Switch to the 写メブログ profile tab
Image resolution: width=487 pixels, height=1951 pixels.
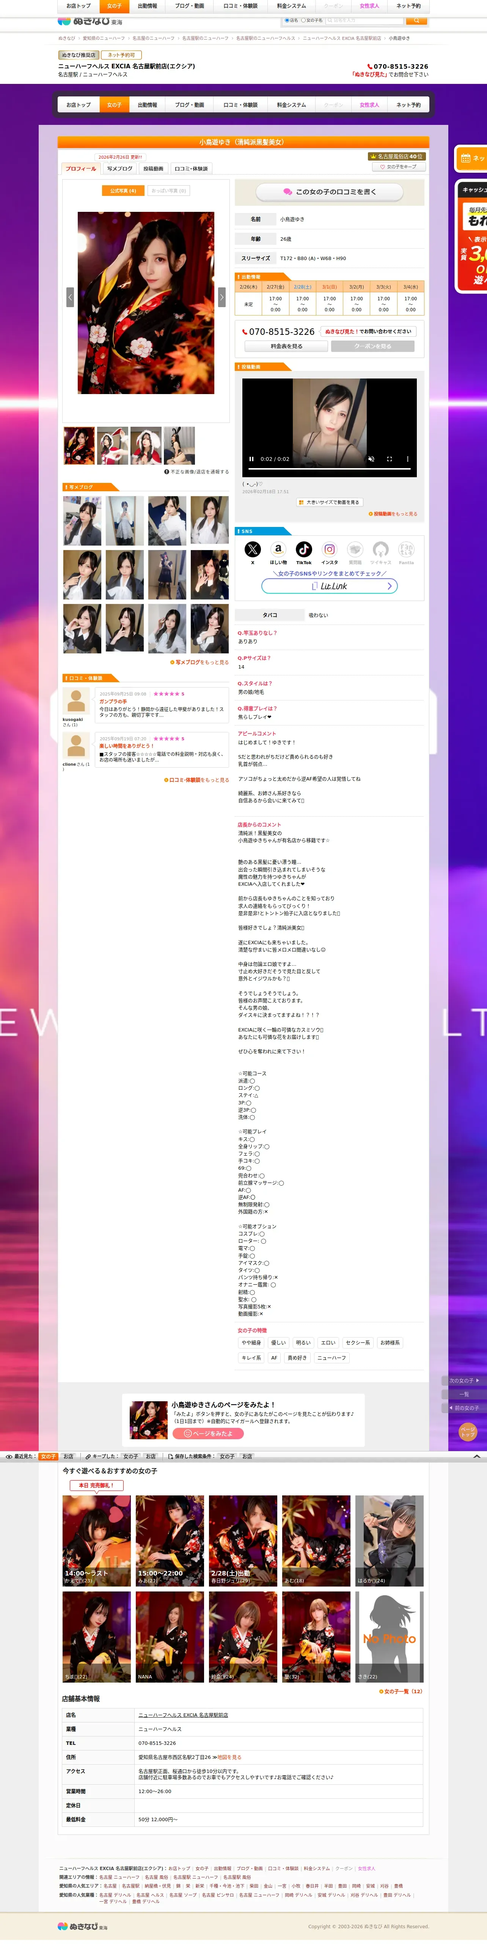pyautogui.click(x=119, y=169)
